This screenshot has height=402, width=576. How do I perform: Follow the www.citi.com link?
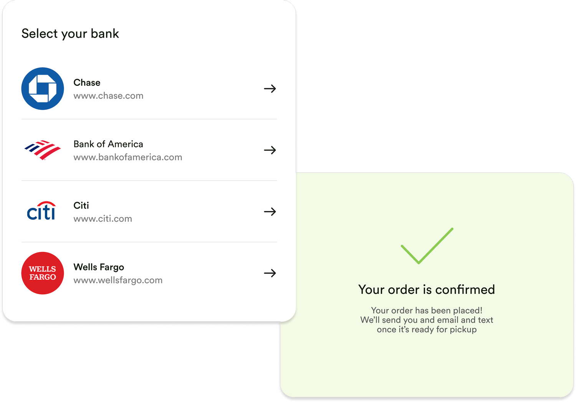coord(103,219)
